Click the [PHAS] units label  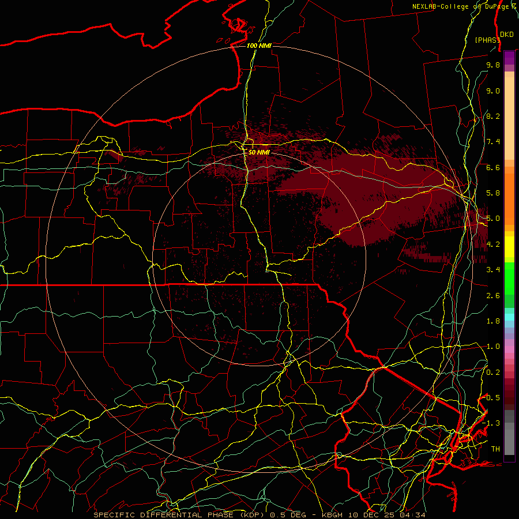pyautogui.click(x=487, y=40)
